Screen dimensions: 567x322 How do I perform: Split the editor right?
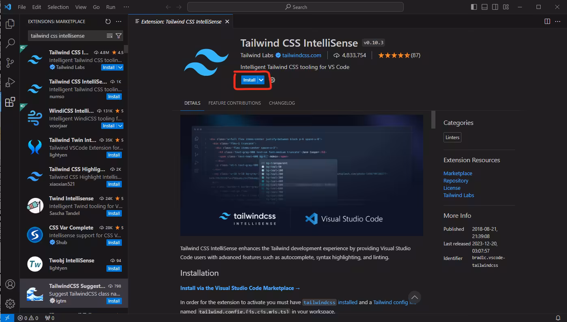[547, 21]
